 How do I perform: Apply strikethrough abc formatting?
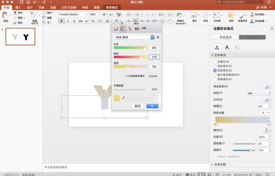[x=80, y=21]
